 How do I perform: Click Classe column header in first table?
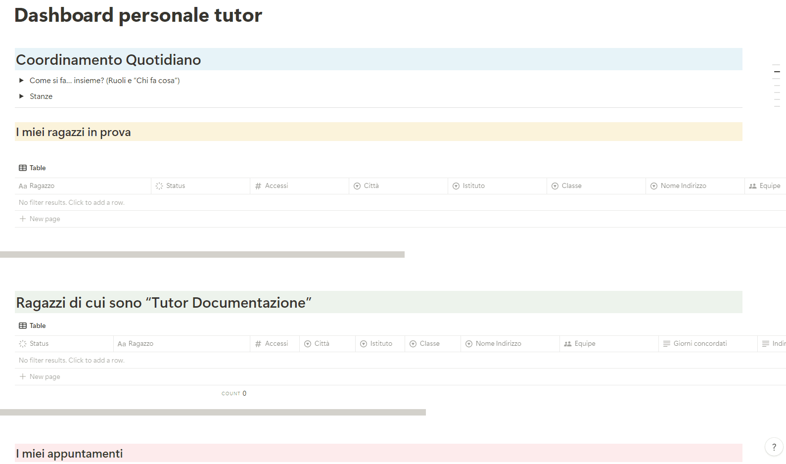pos(596,186)
